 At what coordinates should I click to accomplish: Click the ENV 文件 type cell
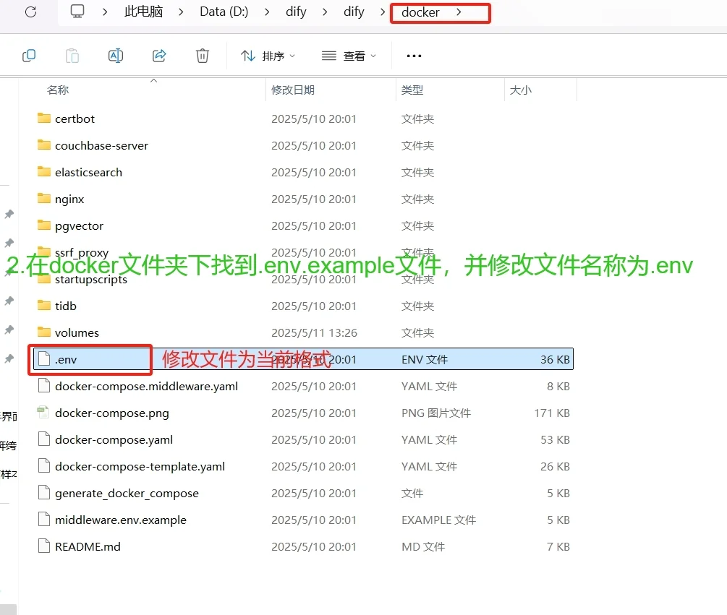click(x=424, y=360)
